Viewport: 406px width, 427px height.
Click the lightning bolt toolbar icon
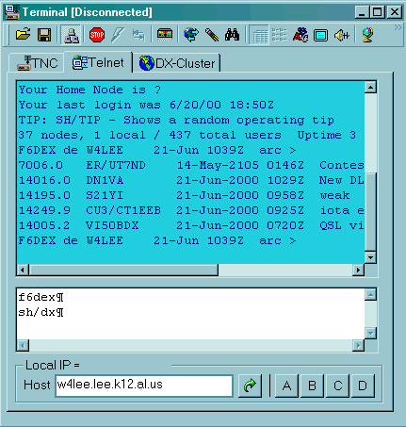click(117, 35)
